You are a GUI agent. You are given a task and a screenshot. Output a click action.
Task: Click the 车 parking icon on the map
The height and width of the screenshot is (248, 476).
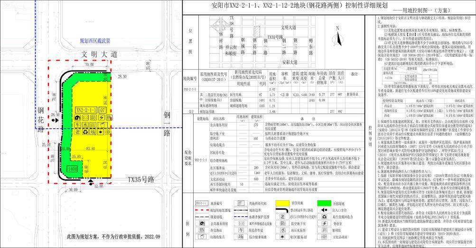pyautogui.click(x=77, y=125)
